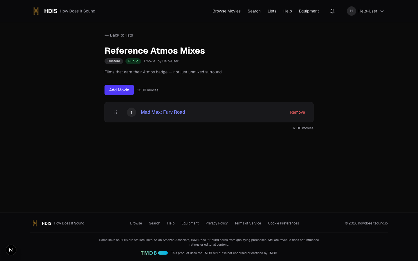Click the HDIS How Does It Sound header title

click(x=70, y=11)
